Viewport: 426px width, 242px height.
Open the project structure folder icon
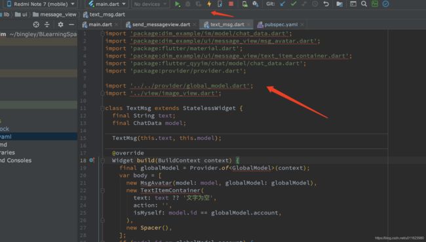(339, 4)
